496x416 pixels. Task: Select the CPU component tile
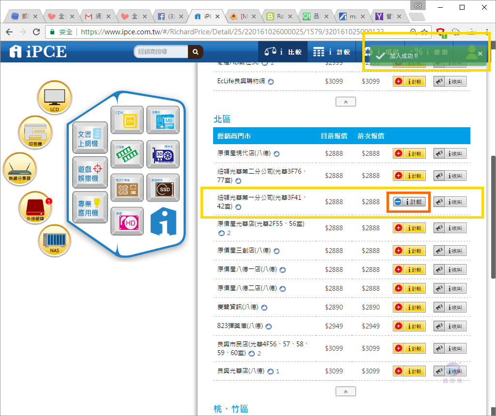(127, 120)
